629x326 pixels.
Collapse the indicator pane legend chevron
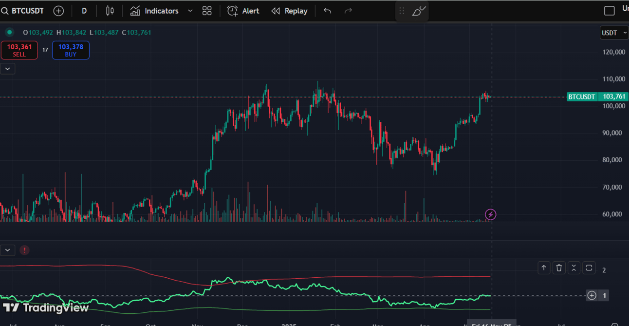click(8, 250)
